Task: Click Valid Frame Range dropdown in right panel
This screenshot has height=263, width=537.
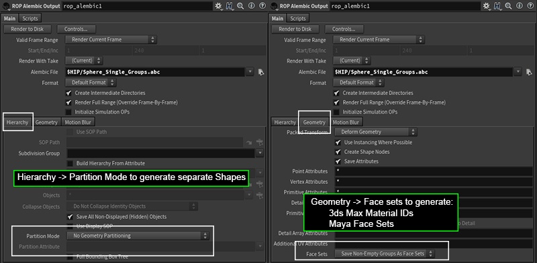Action: pos(379,39)
